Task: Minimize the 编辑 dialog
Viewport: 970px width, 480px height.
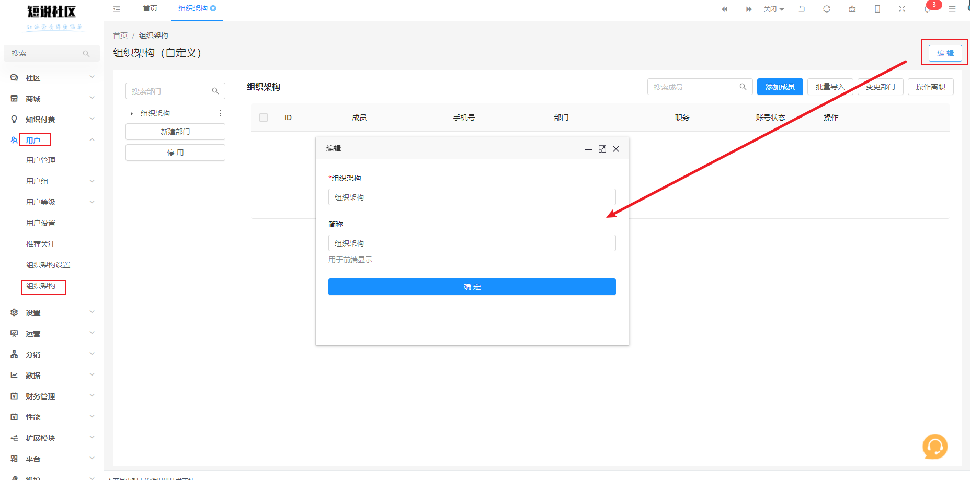Action: [x=589, y=149]
